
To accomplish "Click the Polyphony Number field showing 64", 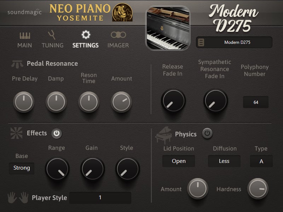I will (x=255, y=102).
